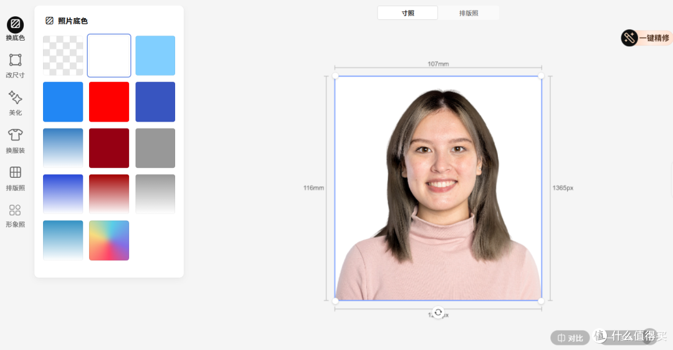
Task: Select the bright blue background swatch
Action: [63, 102]
